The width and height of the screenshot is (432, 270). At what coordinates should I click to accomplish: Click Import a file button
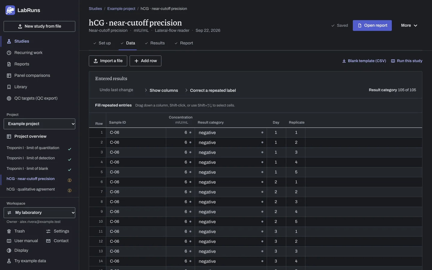coord(108,61)
